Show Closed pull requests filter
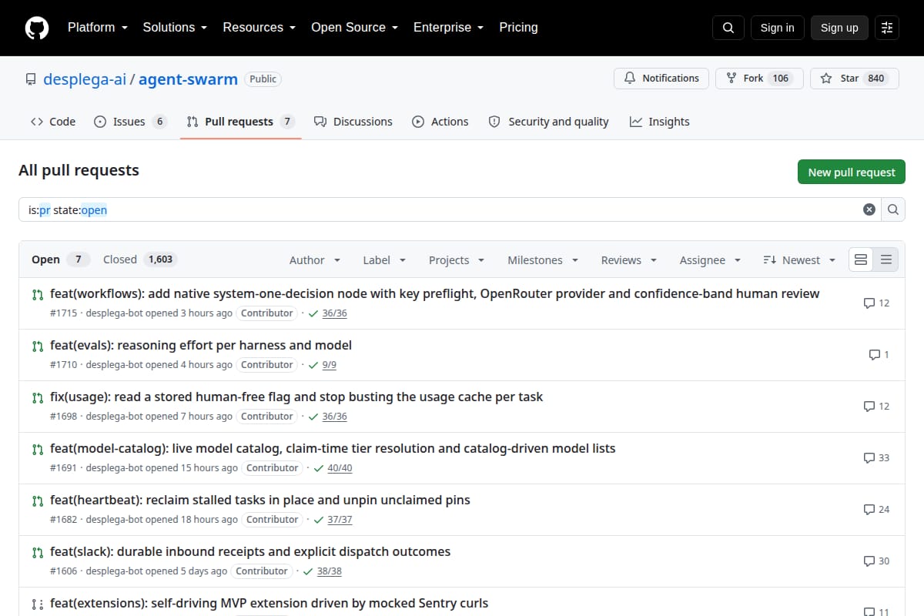The height and width of the screenshot is (616, 924). (140, 260)
